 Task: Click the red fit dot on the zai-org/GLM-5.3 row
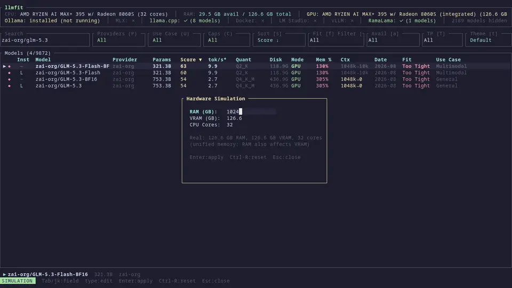(x=9, y=86)
